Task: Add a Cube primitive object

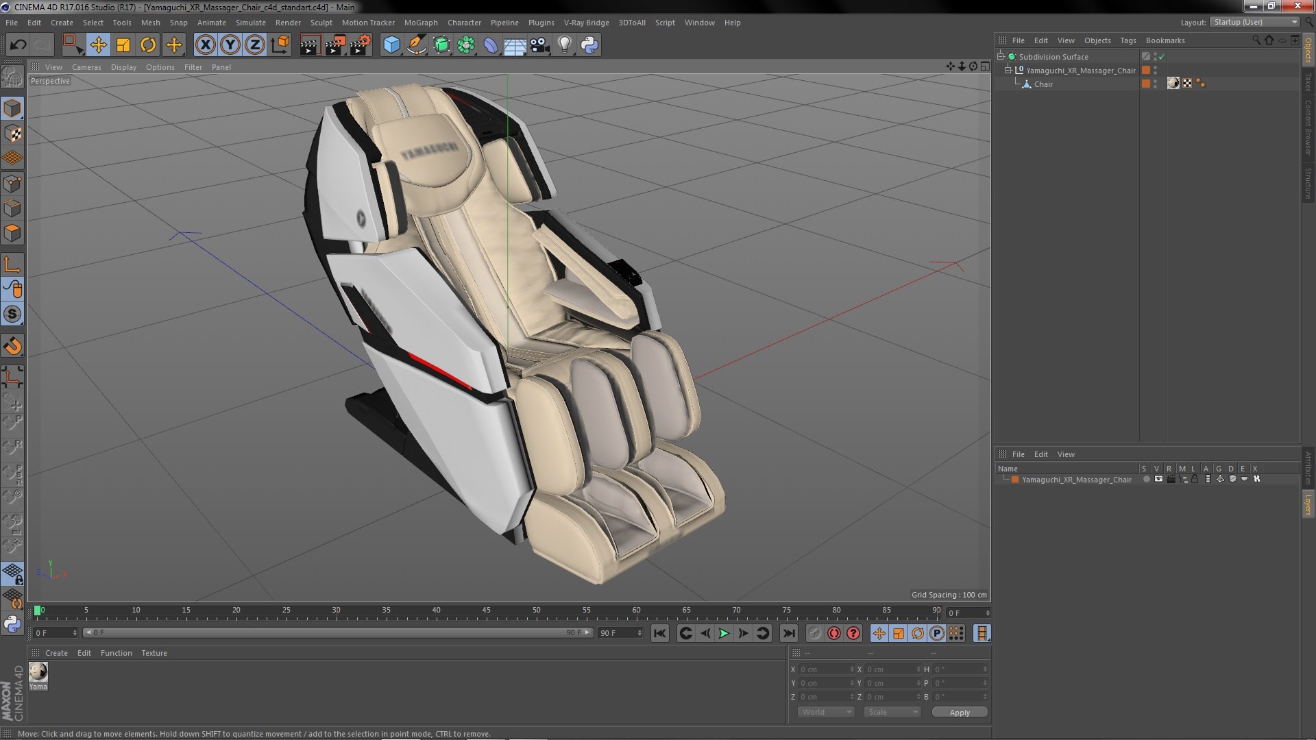Action: [x=391, y=45]
